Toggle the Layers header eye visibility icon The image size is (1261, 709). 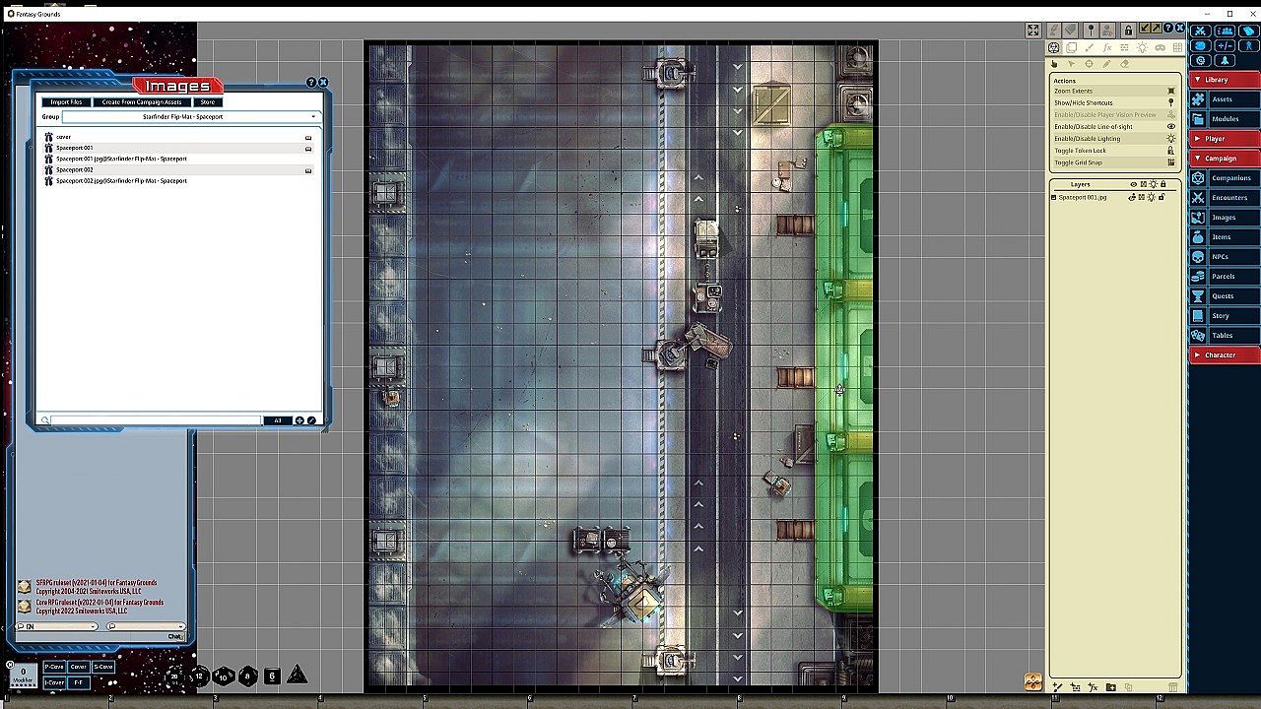1133,184
